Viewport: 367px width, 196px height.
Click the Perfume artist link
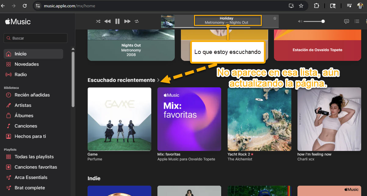click(x=95, y=159)
